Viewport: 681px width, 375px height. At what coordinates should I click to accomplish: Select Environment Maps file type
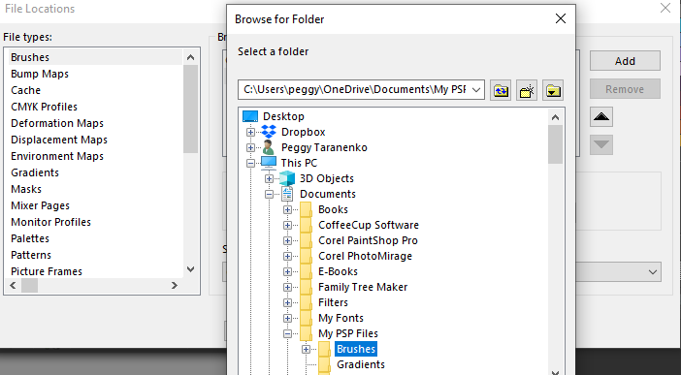[x=57, y=156]
